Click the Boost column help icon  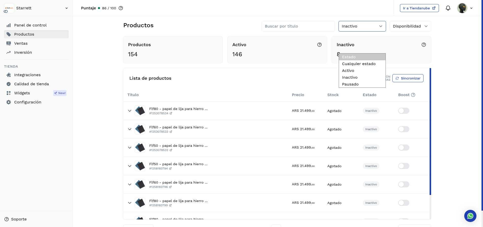(413, 95)
